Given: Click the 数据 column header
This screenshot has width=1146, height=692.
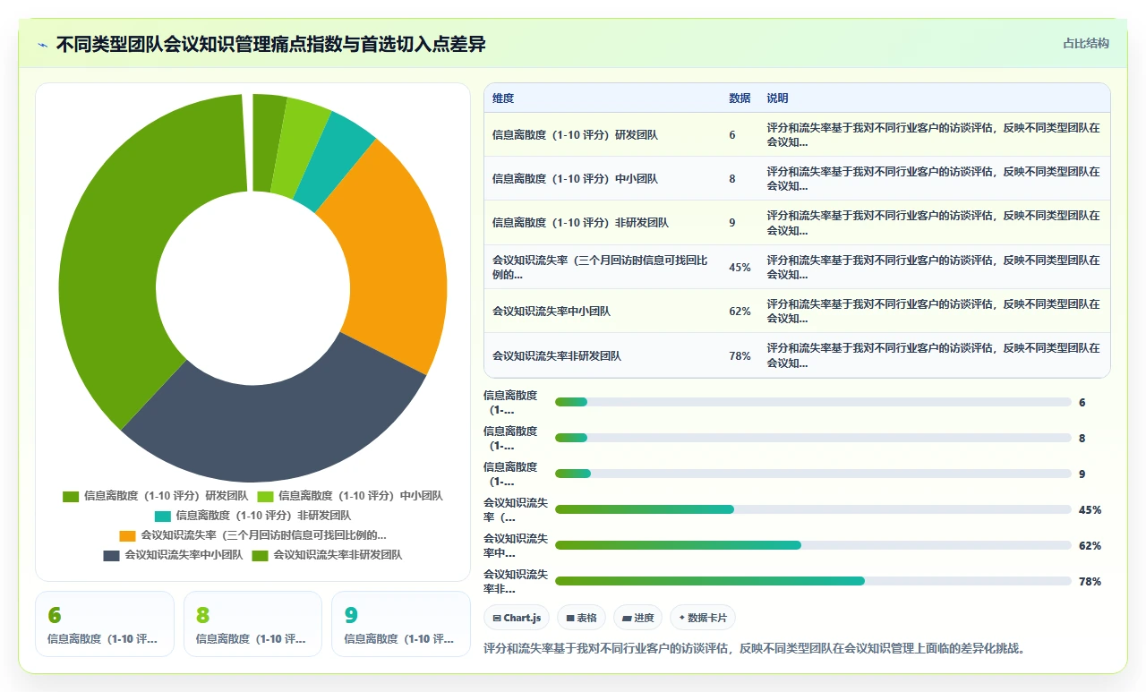Looking at the screenshot, I should 740,98.
